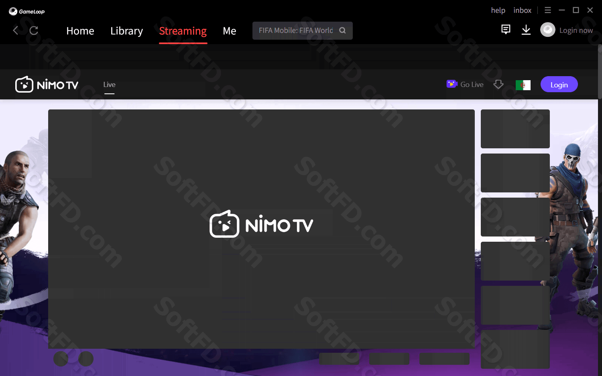Click the main Nimo TV video player
Screen dimensions: 602x376
[261, 229]
